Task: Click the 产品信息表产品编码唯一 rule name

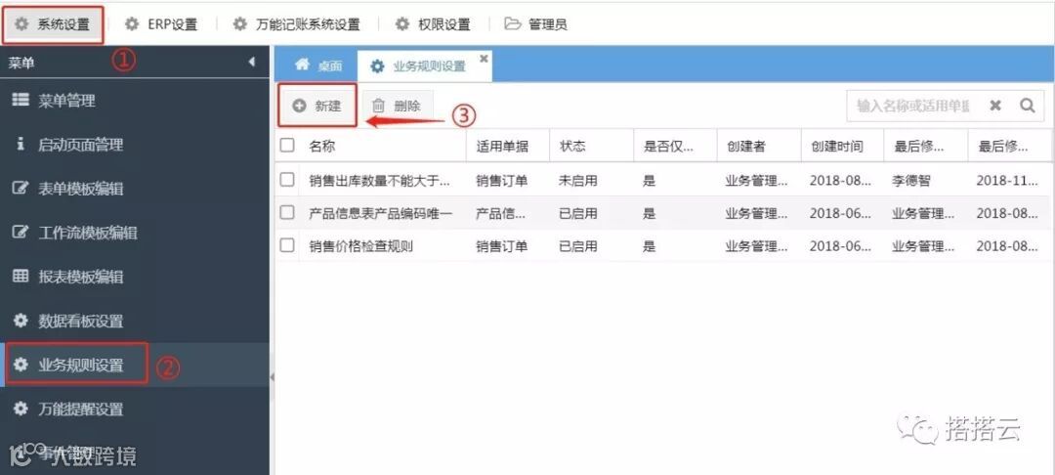Action: coord(381,213)
